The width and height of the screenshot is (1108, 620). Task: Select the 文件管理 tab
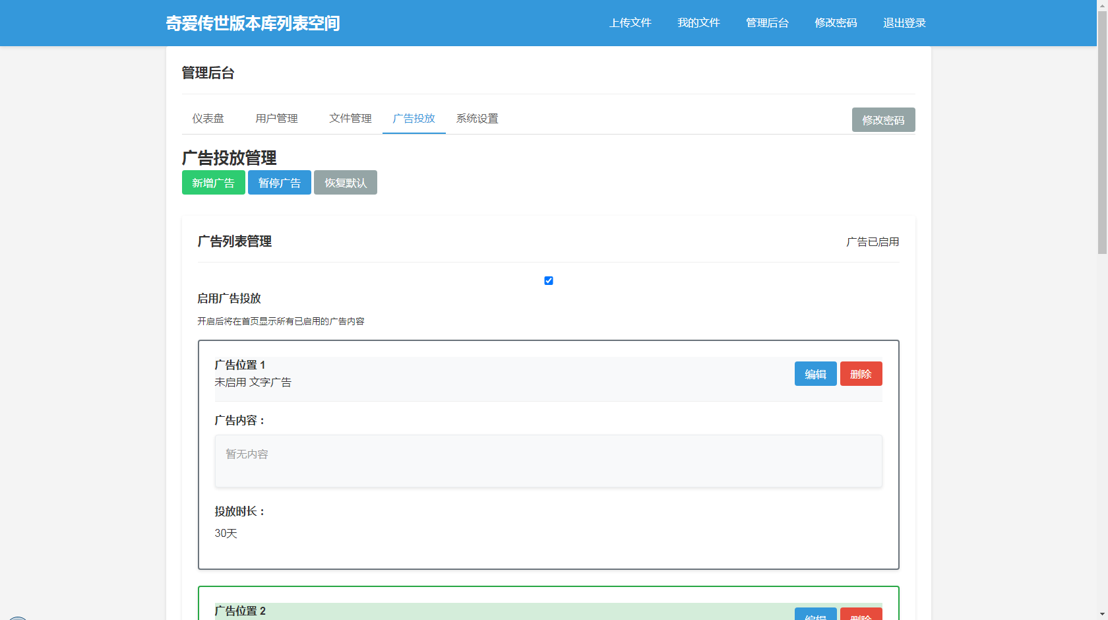tap(350, 119)
